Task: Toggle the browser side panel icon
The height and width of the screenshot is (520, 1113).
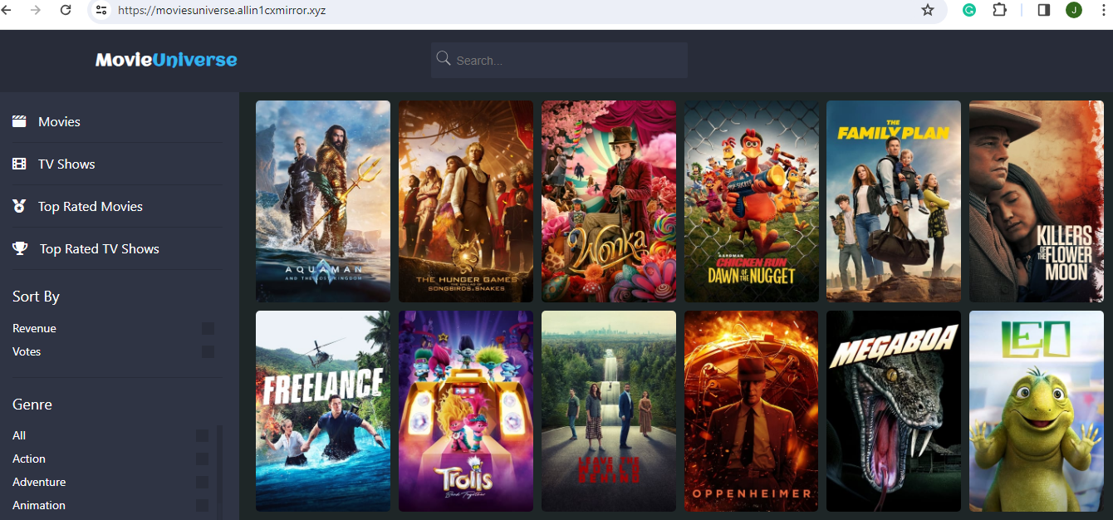Action: [1044, 10]
